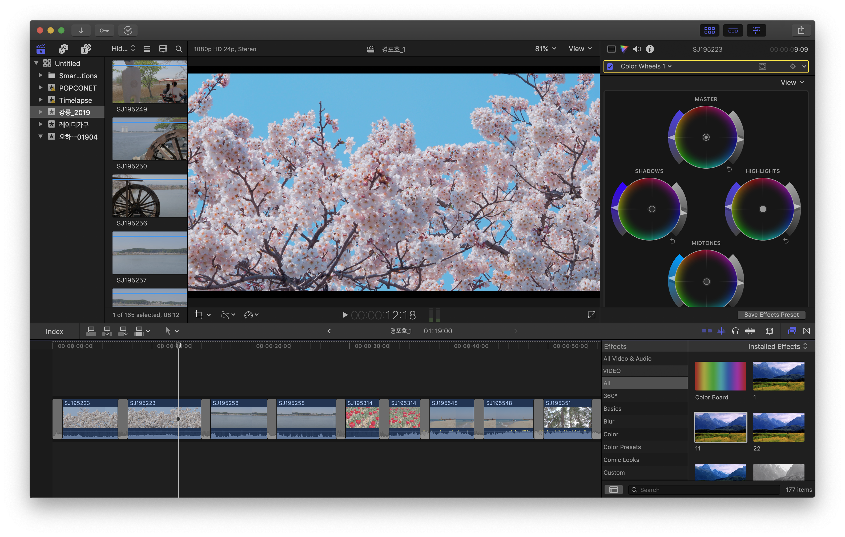
Task: Click the Index button
Action: coord(54,331)
